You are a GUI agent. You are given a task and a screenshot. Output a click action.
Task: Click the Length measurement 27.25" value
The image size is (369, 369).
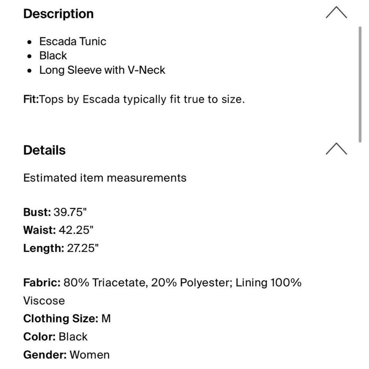[83, 248]
